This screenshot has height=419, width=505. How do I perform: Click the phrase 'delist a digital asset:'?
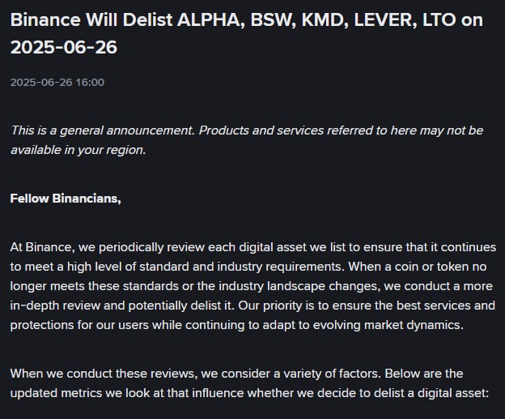(x=430, y=393)
